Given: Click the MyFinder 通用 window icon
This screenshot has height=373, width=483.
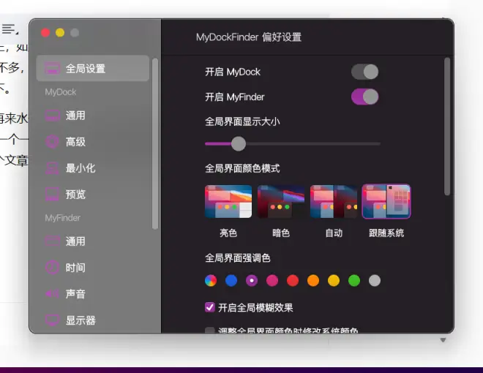Looking at the screenshot, I should (52, 241).
